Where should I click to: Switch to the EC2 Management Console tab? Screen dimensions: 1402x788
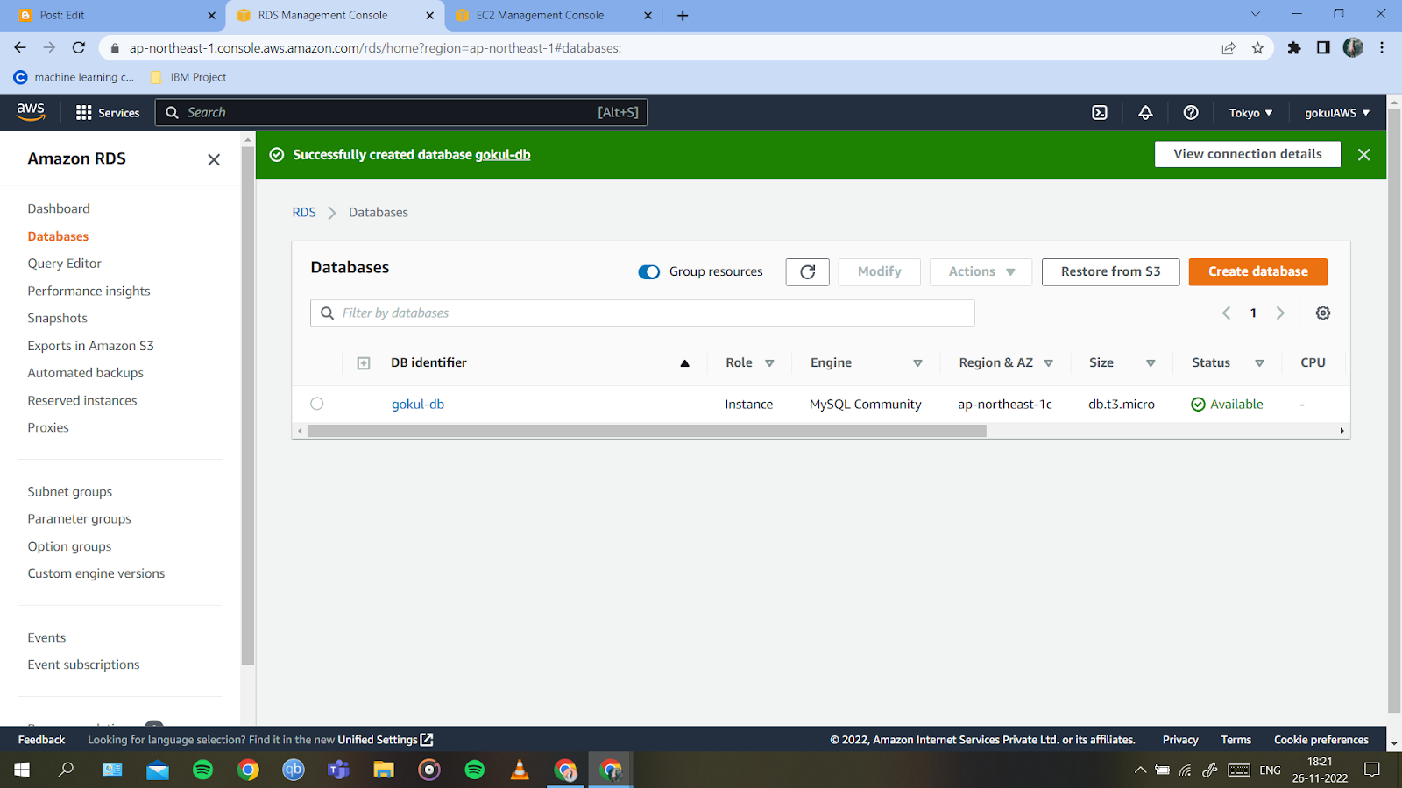pos(554,16)
